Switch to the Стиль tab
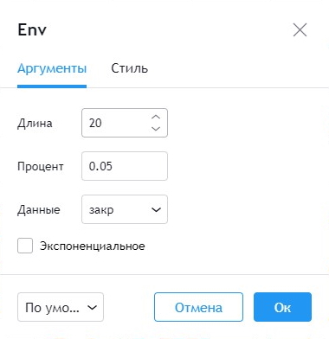 (x=130, y=68)
